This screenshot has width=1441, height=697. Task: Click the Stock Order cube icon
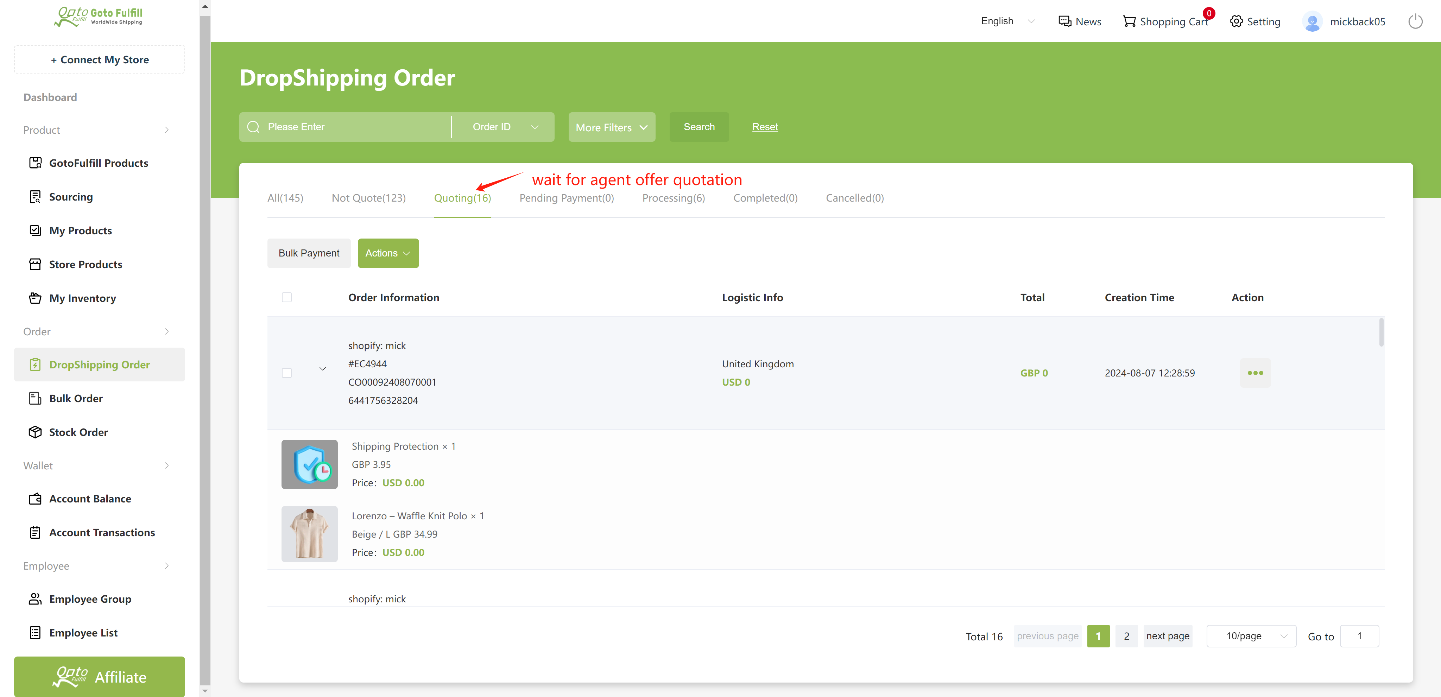[x=35, y=432]
